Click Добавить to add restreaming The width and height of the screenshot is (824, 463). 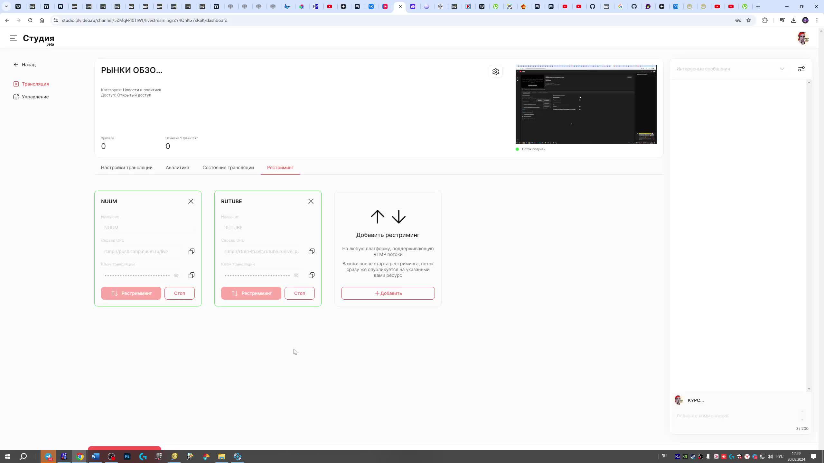pos(388,293)
